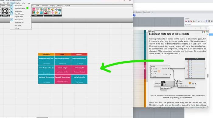Open the maekawa-theorem.ghz file tile
213x118 pixels.
click(x=46, y=79)
